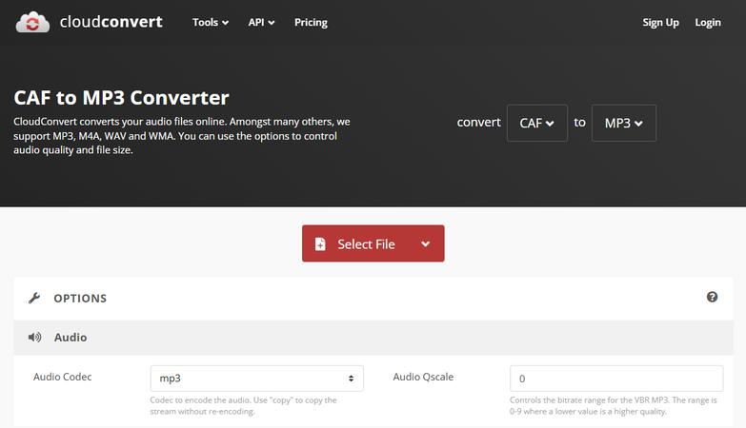Click the CloudConvert cloud logo icon
Viewport: 746px width, 428px height.
pyautogui.click(x=32, y=22)
